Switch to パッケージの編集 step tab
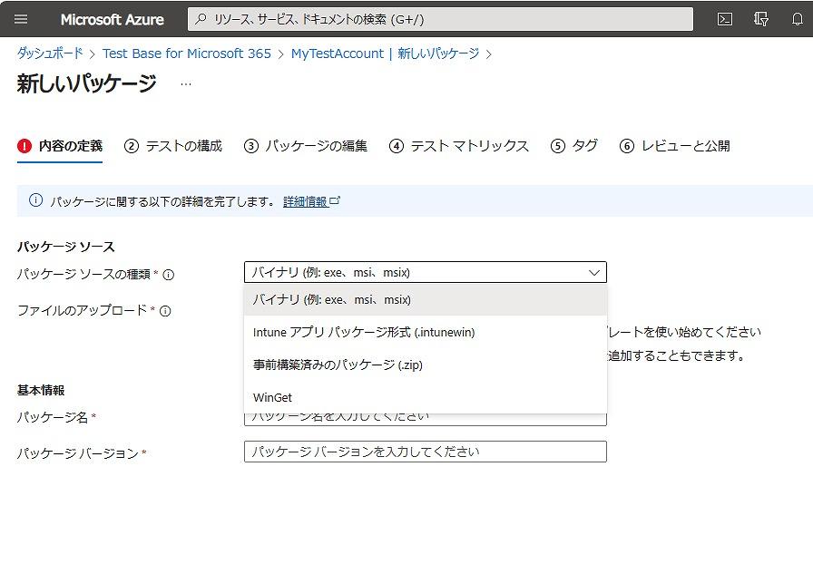This screenshot has width=813, height=564. point(306,146)
